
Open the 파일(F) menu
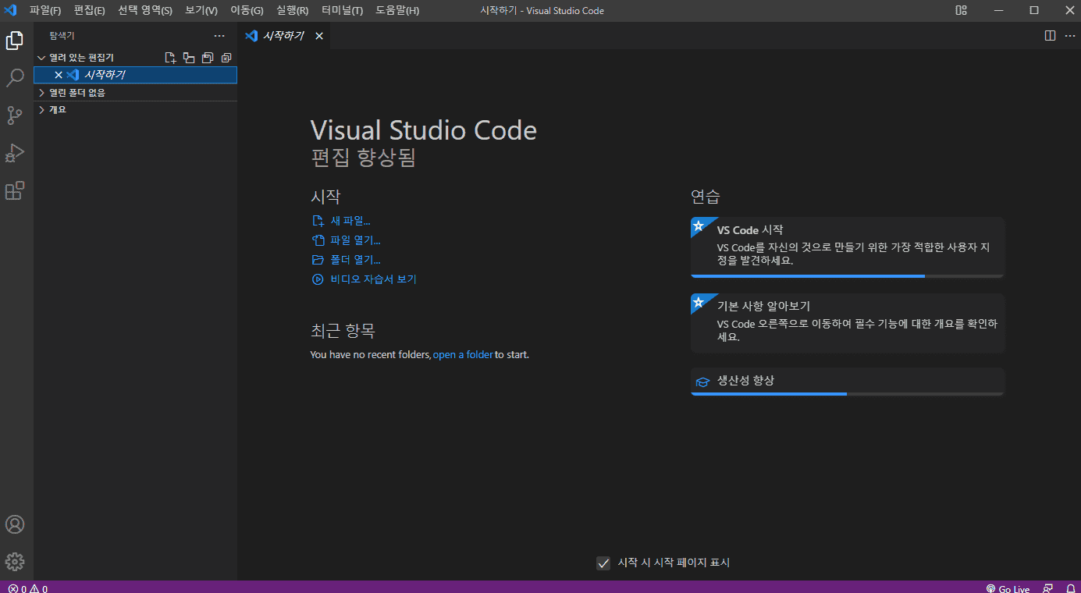point(45,10)
